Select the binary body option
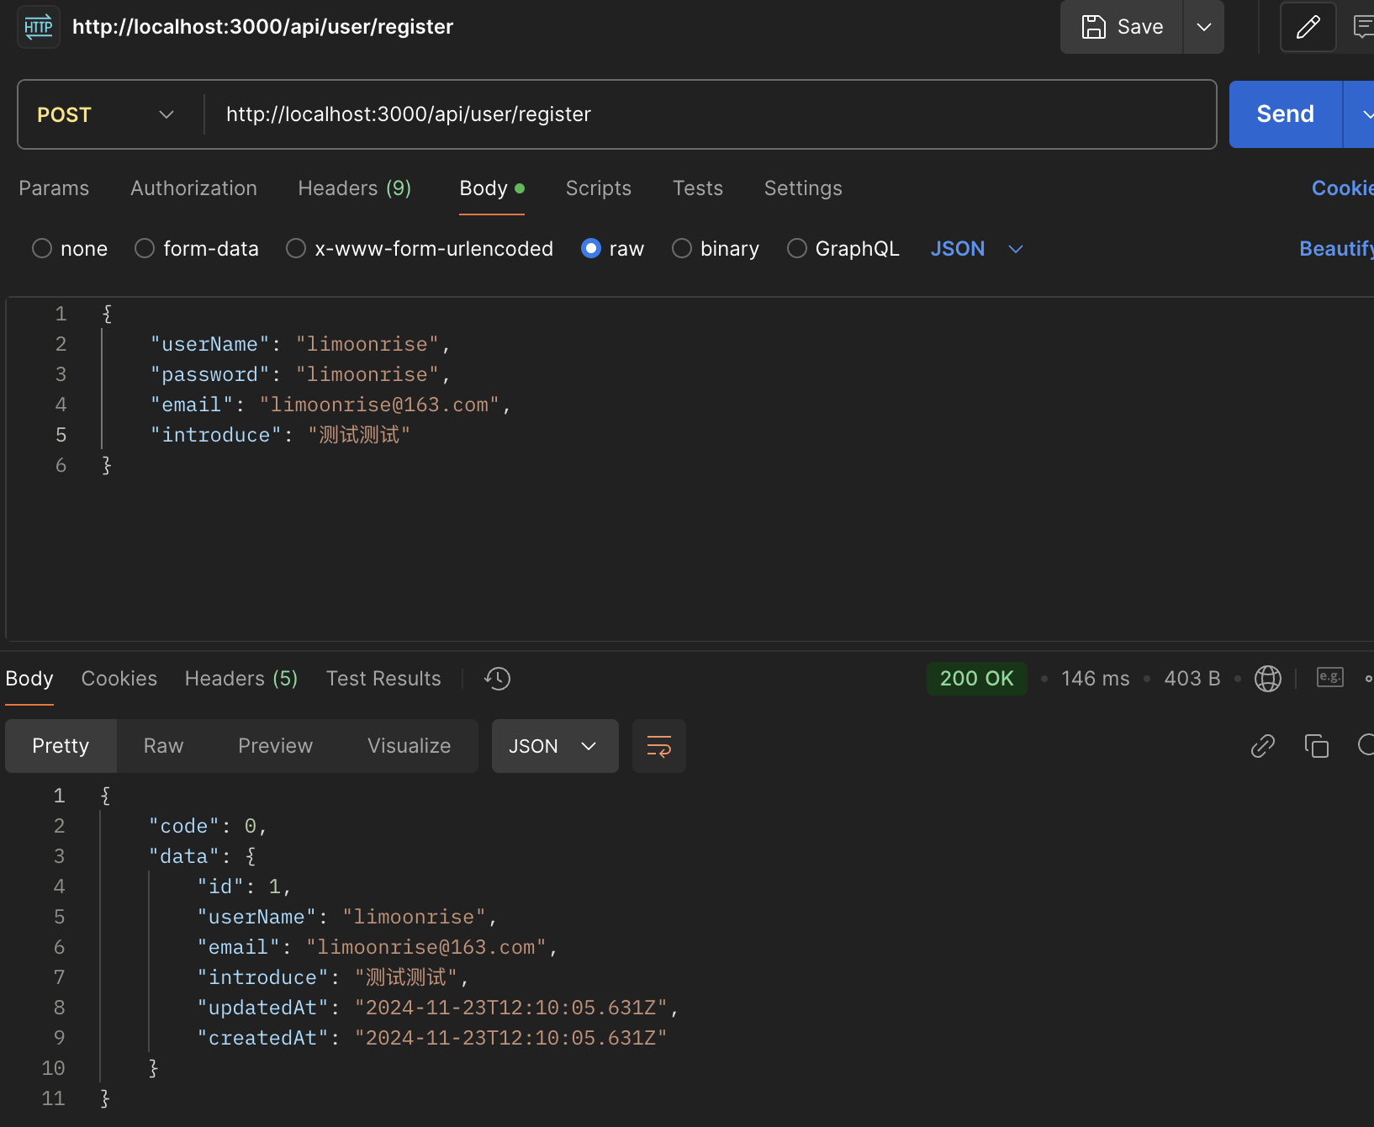The height and width of the screenshot is (1127, 1374). tap(716, 249)
